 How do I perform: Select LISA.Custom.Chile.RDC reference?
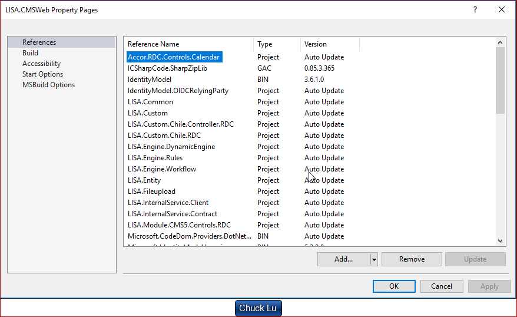tap(164, 136)
